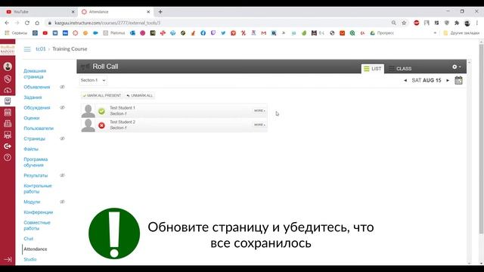Open the Chrome profile avatar

(467, 23)
